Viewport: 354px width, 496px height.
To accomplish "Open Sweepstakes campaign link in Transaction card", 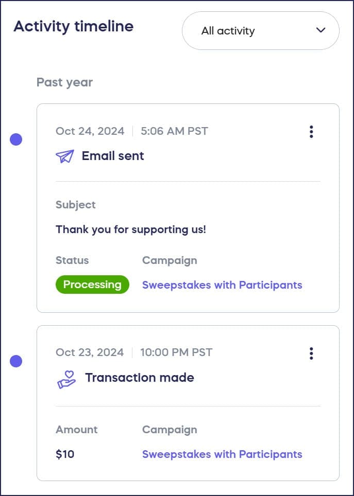I will coord(222,454).
